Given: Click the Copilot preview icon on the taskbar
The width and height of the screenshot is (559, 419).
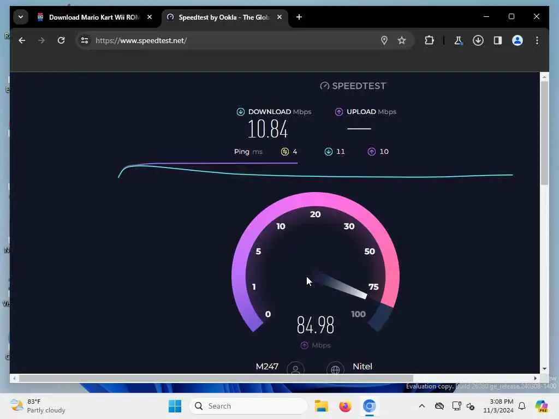Looking at the screenshot, I should (x=542, y=406).
